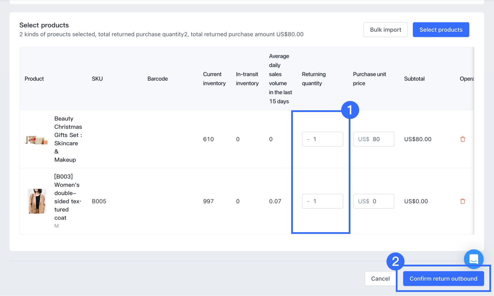Screen dimensions: 494x296
Task: Delete the Beauty Christmas Gifts Set row
Action: [463, 139]
